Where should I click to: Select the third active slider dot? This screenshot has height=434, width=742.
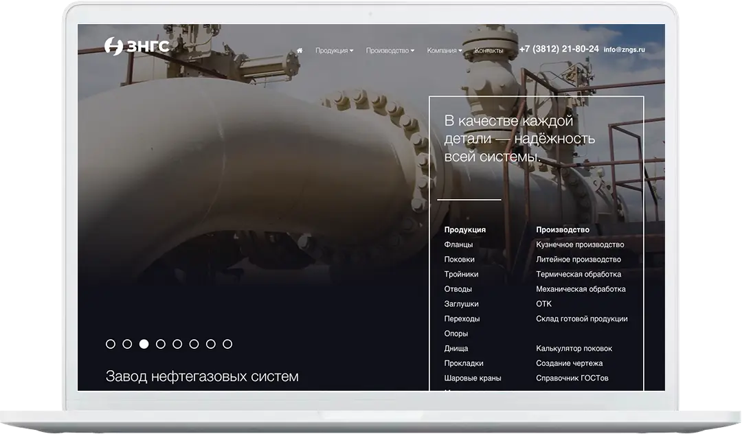[144, 344]
